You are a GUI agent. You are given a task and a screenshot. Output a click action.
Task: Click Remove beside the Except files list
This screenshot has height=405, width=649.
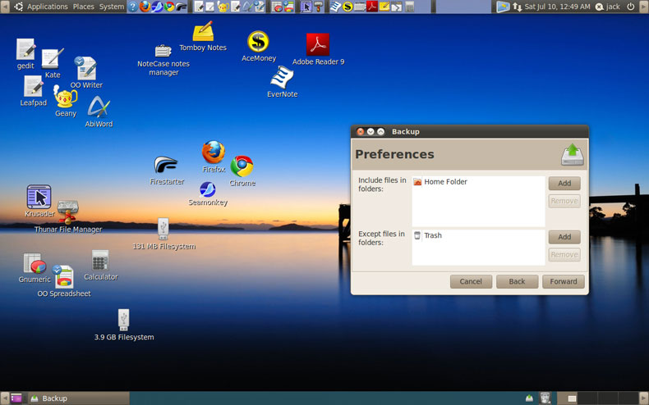click(564, 255)
